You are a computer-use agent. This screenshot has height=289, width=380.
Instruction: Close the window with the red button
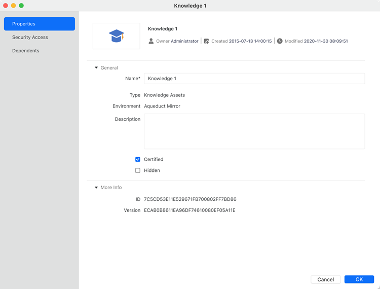(6, 6)
